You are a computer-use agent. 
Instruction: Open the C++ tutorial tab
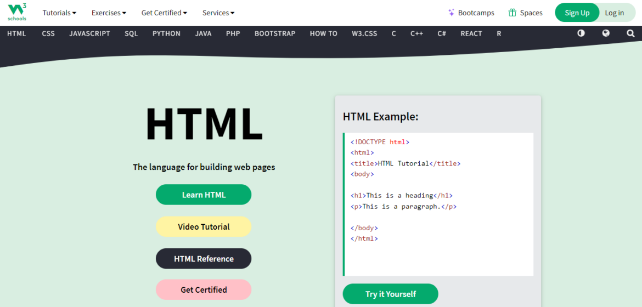point(417,33)
